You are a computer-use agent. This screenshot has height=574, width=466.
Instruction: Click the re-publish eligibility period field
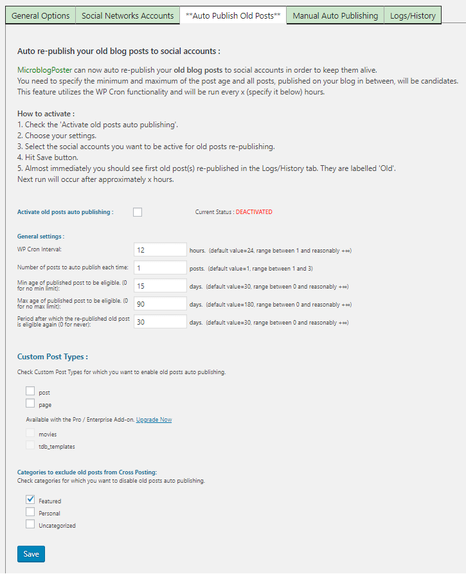coord(160,321)
